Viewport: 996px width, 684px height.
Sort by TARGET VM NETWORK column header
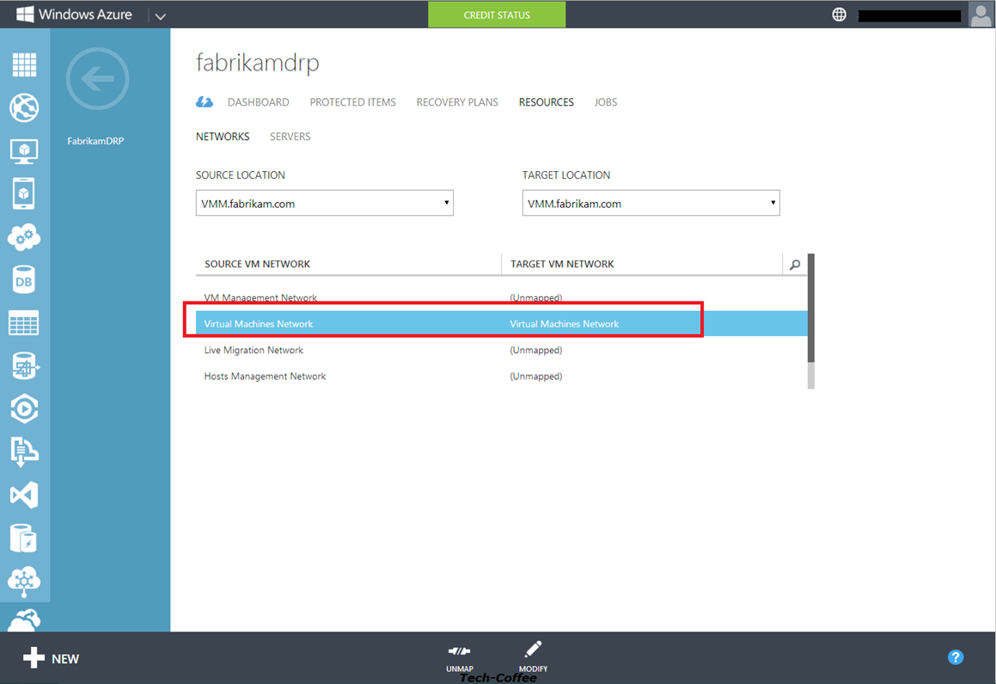pos(562,264)
